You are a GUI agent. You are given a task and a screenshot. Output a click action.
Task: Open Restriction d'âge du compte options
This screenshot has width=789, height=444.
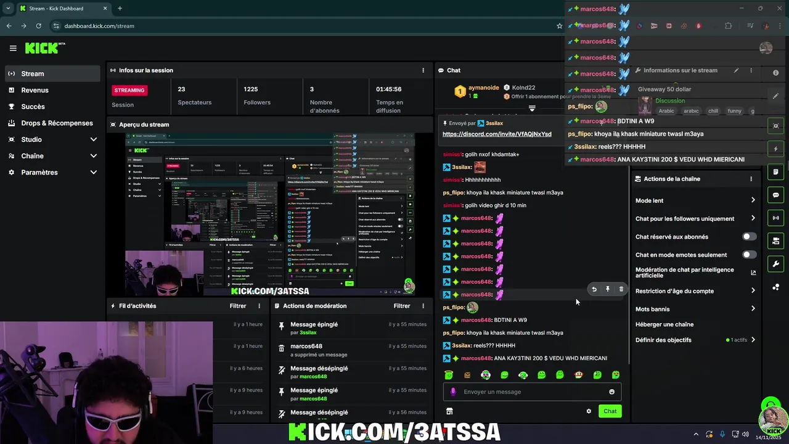point(695,291)
